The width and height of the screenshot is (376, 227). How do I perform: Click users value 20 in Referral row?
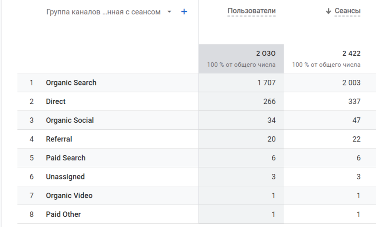(x=271, y=139)
